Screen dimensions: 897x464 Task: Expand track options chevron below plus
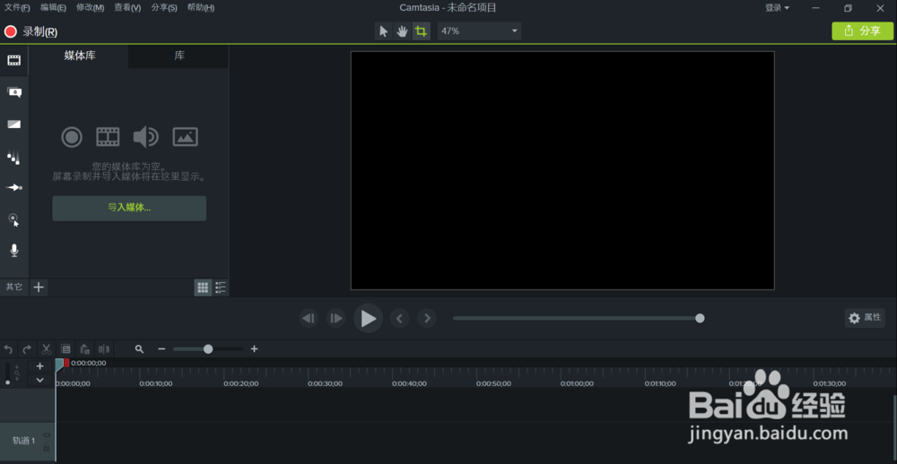tap(39, 380)
